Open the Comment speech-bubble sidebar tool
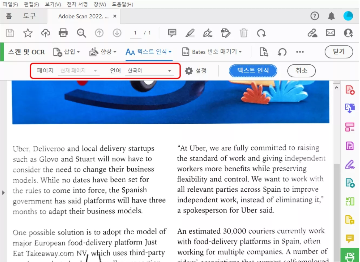The height and width of the screenshot is (262, 360). (350, 239)
